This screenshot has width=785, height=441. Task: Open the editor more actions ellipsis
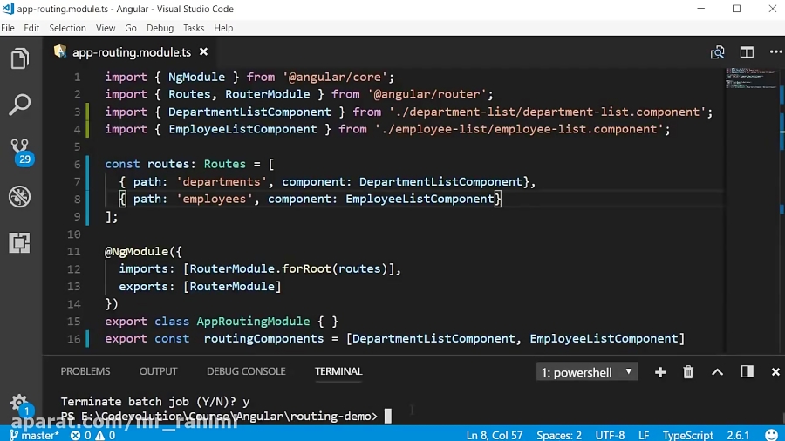pos(775,52)
